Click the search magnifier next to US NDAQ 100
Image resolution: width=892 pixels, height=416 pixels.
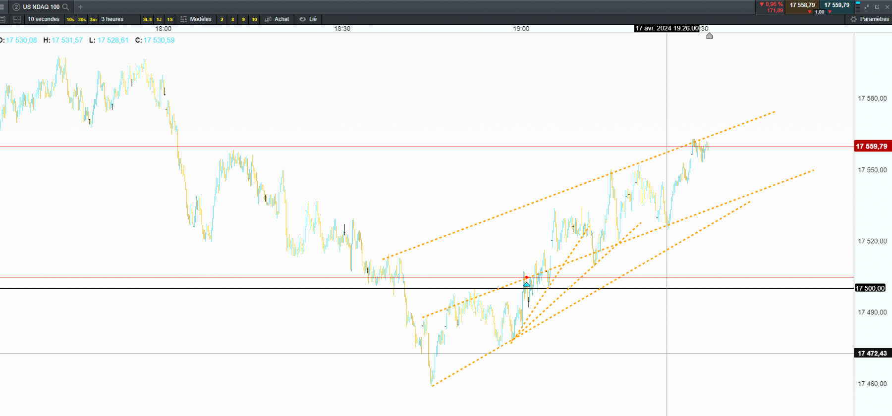pyautogui.click(x=65, y=7)
